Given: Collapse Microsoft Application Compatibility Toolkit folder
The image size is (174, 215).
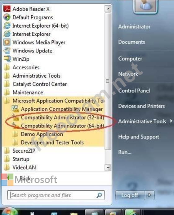Looking at the screenshot, I should (x=54, y=101).
